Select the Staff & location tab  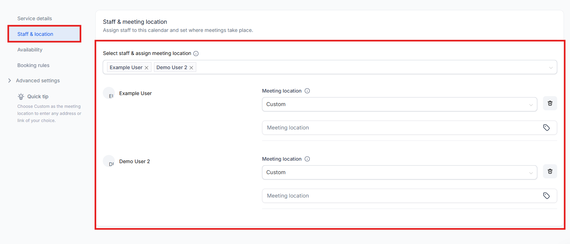(x=35, y=34)
